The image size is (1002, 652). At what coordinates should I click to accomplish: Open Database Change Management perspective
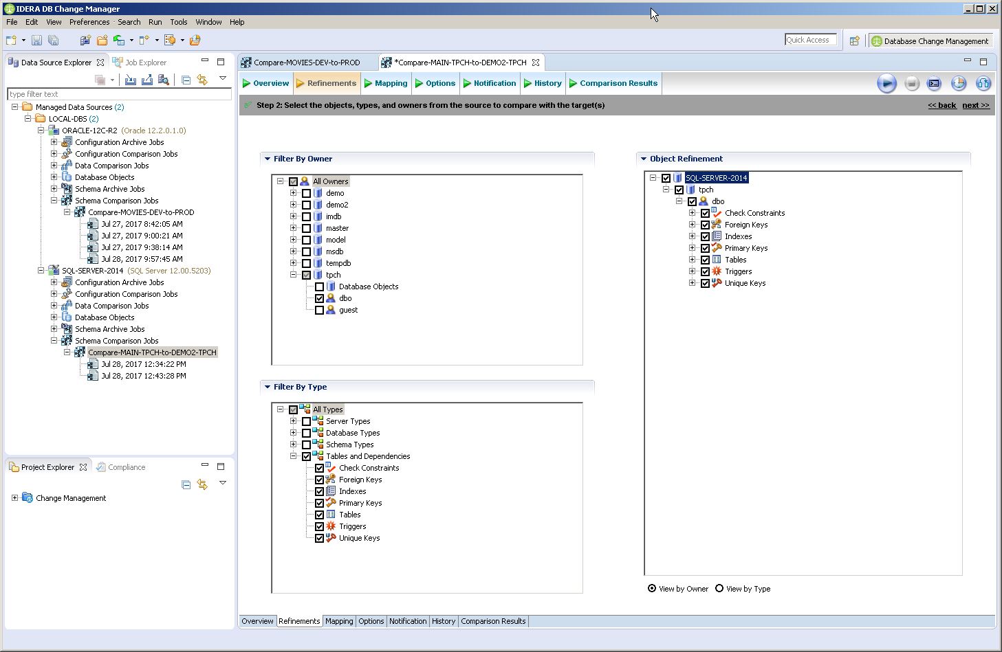click(x=930, y=41)
